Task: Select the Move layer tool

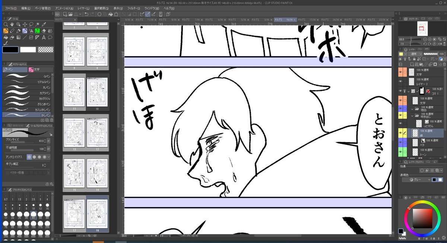Action: tap(25, 24)
